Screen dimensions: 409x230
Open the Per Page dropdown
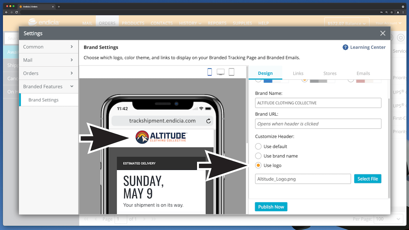pyautogui.click(x=388, y=219)
